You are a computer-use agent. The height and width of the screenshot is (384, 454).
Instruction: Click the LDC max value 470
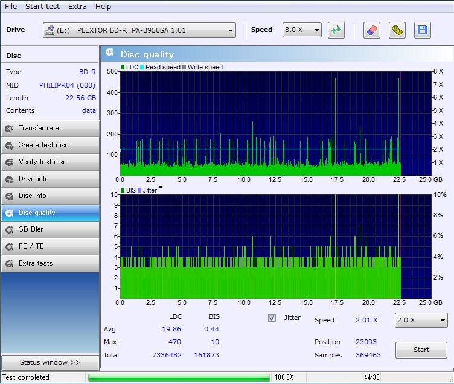[174, 342]
